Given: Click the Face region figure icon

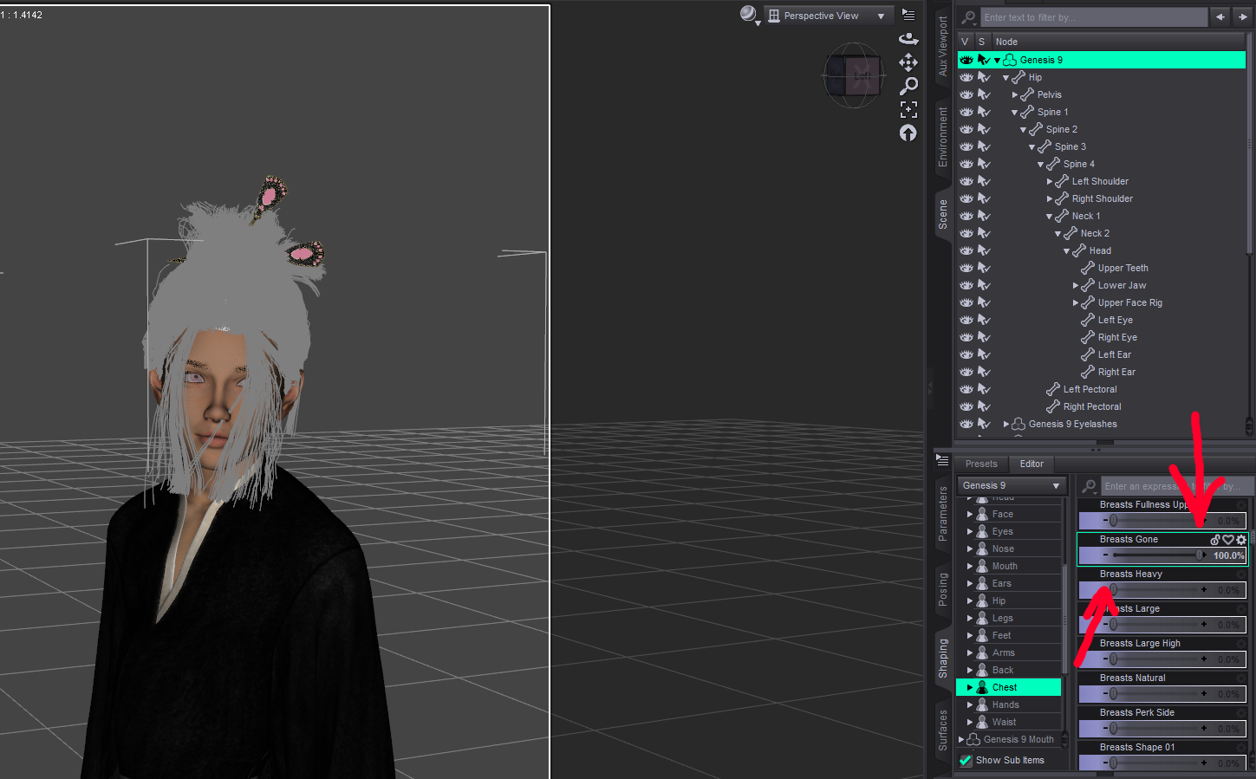Looking at the screenshot, I should tap(982, 514).
